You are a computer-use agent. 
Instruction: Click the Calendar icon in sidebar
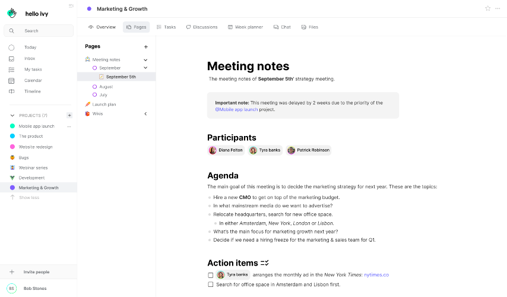click(11, 81)
